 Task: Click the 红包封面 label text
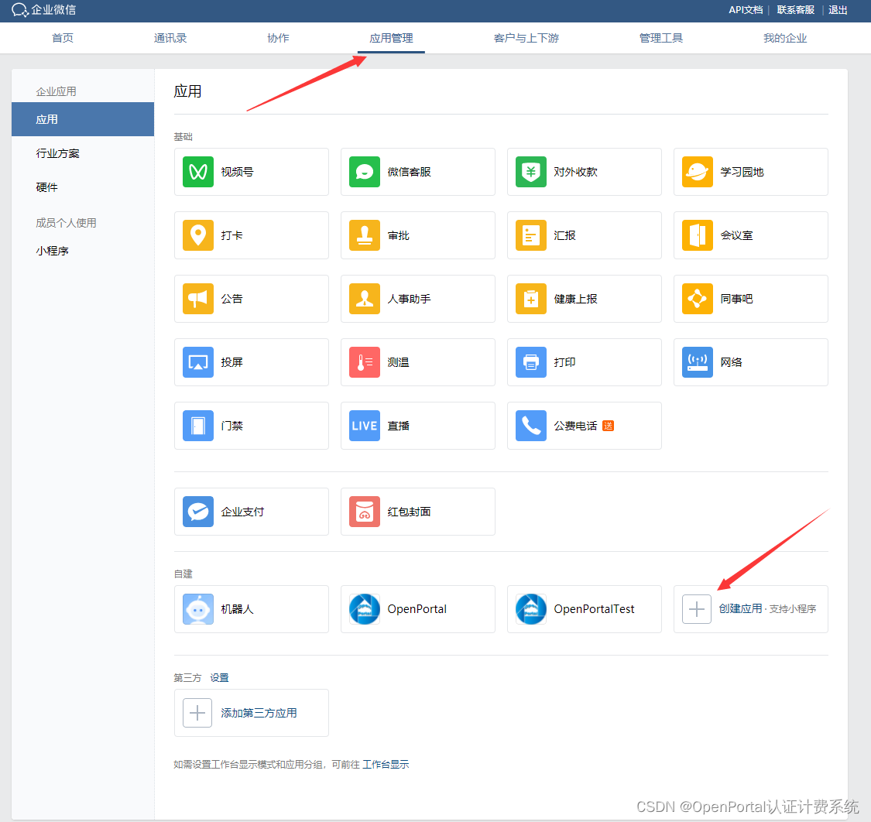coord(409,512)
